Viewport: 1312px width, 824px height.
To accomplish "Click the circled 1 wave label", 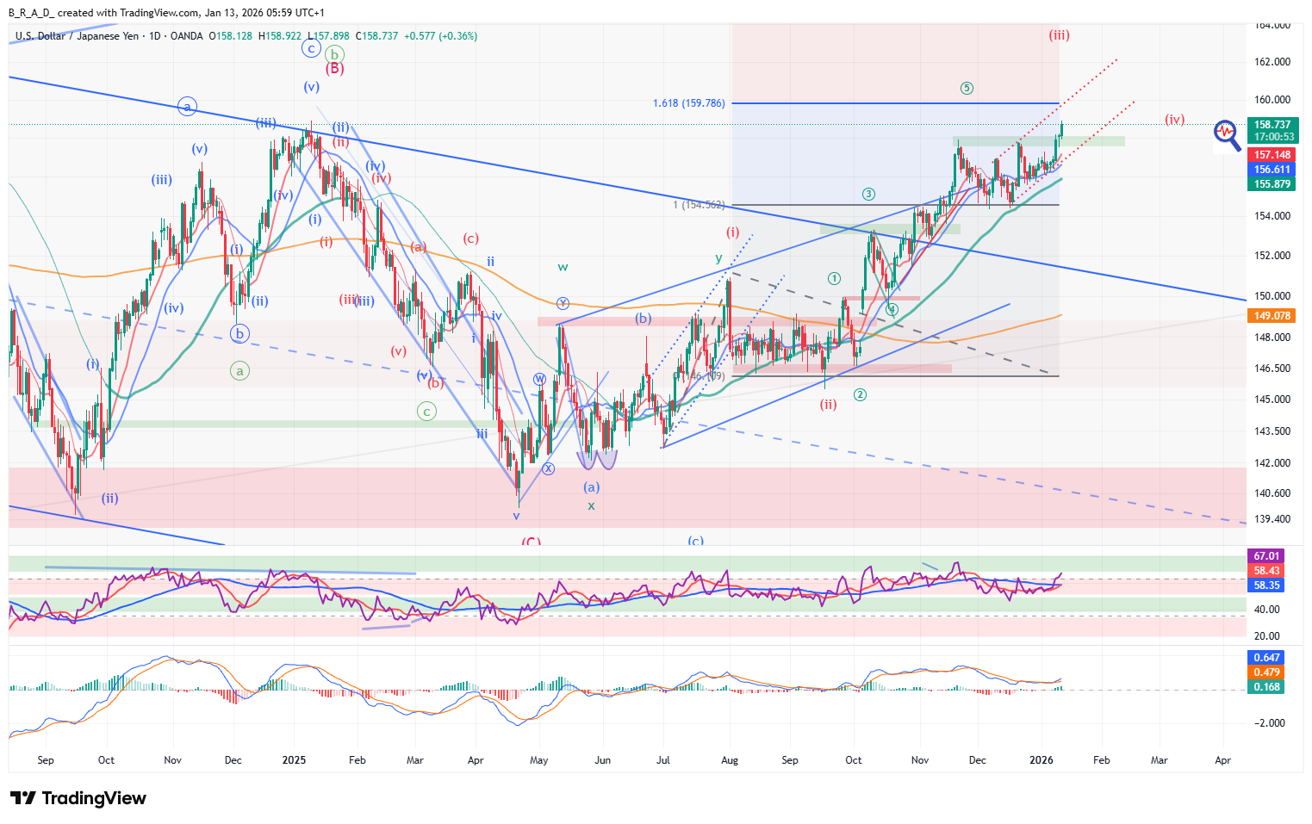I will click(834, 278).
